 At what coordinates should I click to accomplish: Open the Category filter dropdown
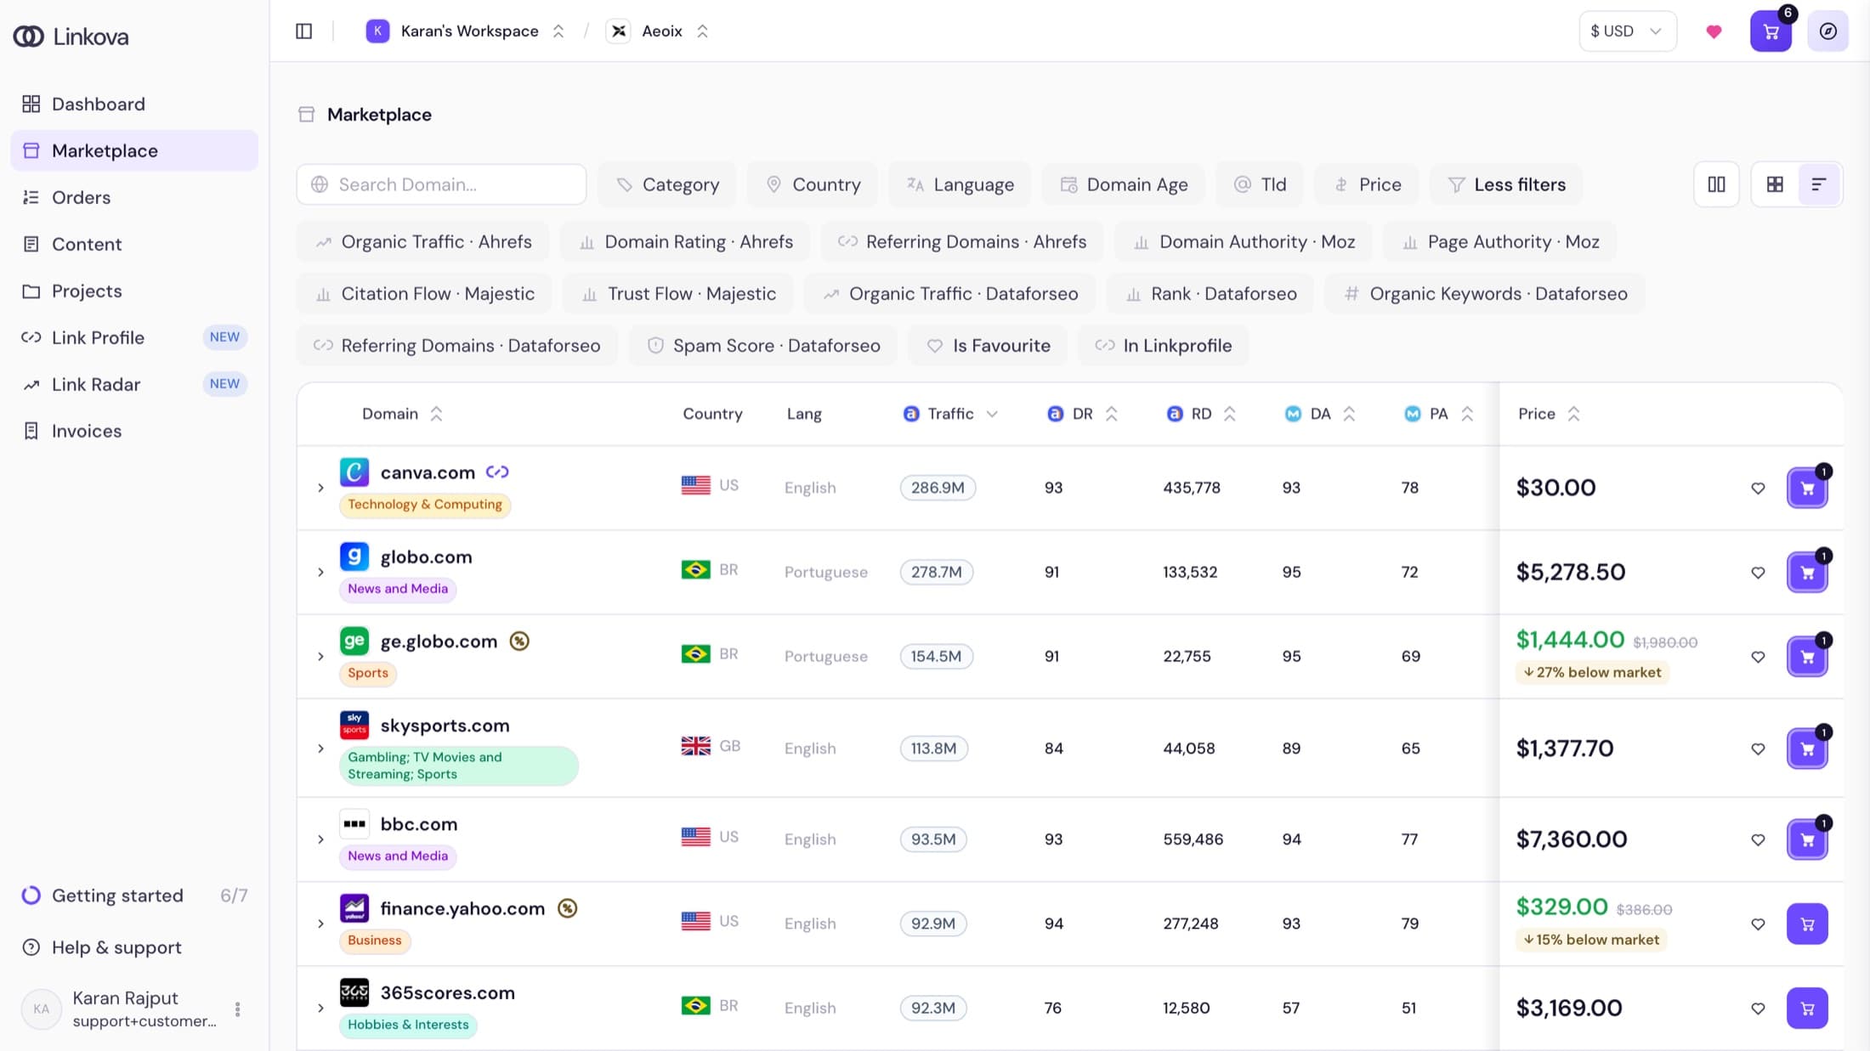667,184
